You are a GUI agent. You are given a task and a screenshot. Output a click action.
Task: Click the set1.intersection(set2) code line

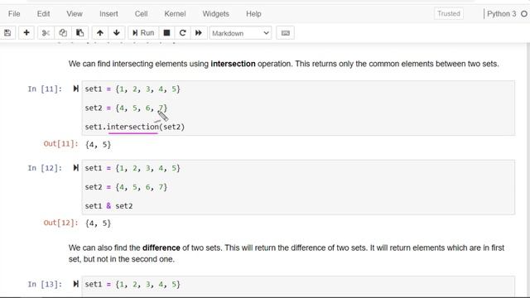point(134,127)
